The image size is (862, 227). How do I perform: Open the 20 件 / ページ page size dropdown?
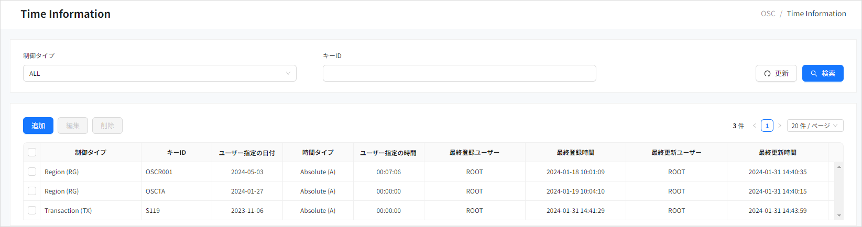click(x=815, y=126)
